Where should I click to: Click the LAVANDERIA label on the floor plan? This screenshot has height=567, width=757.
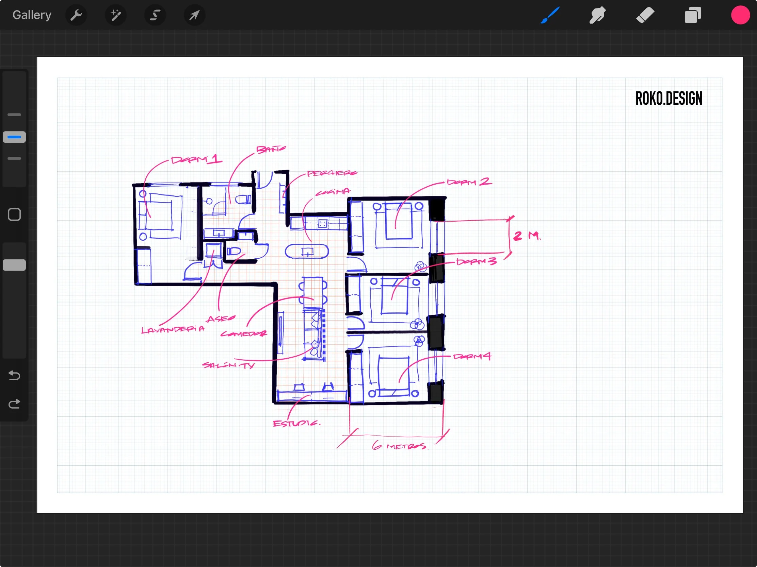point(173,329)
